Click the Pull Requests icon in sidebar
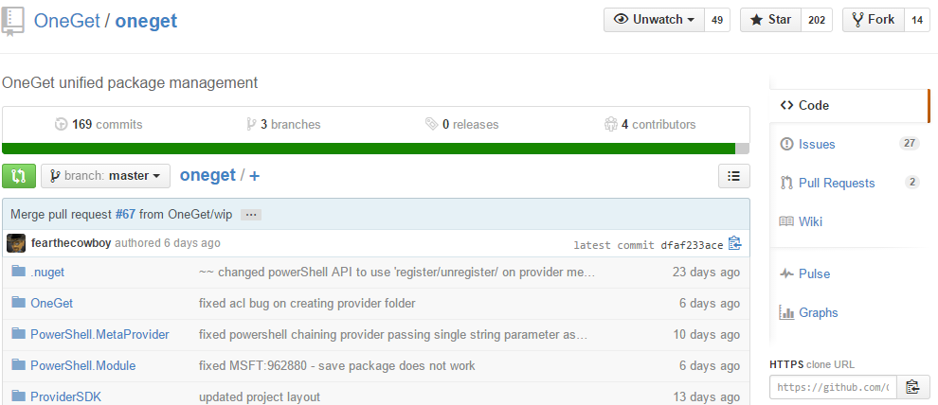The width and height of the screenshot is (938, 405). pyautogui.click(x=786, y=183)
